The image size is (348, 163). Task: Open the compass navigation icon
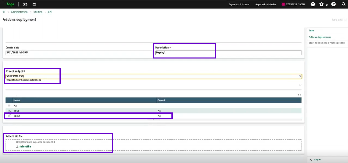click(333, 4)
